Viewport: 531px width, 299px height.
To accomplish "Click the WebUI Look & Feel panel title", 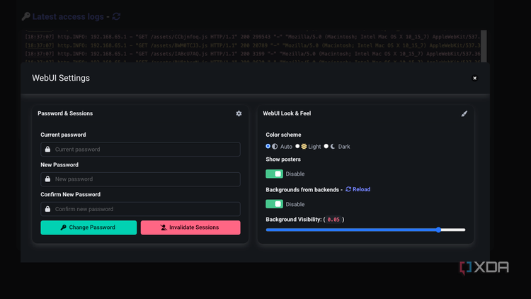I will coord(287,113).
